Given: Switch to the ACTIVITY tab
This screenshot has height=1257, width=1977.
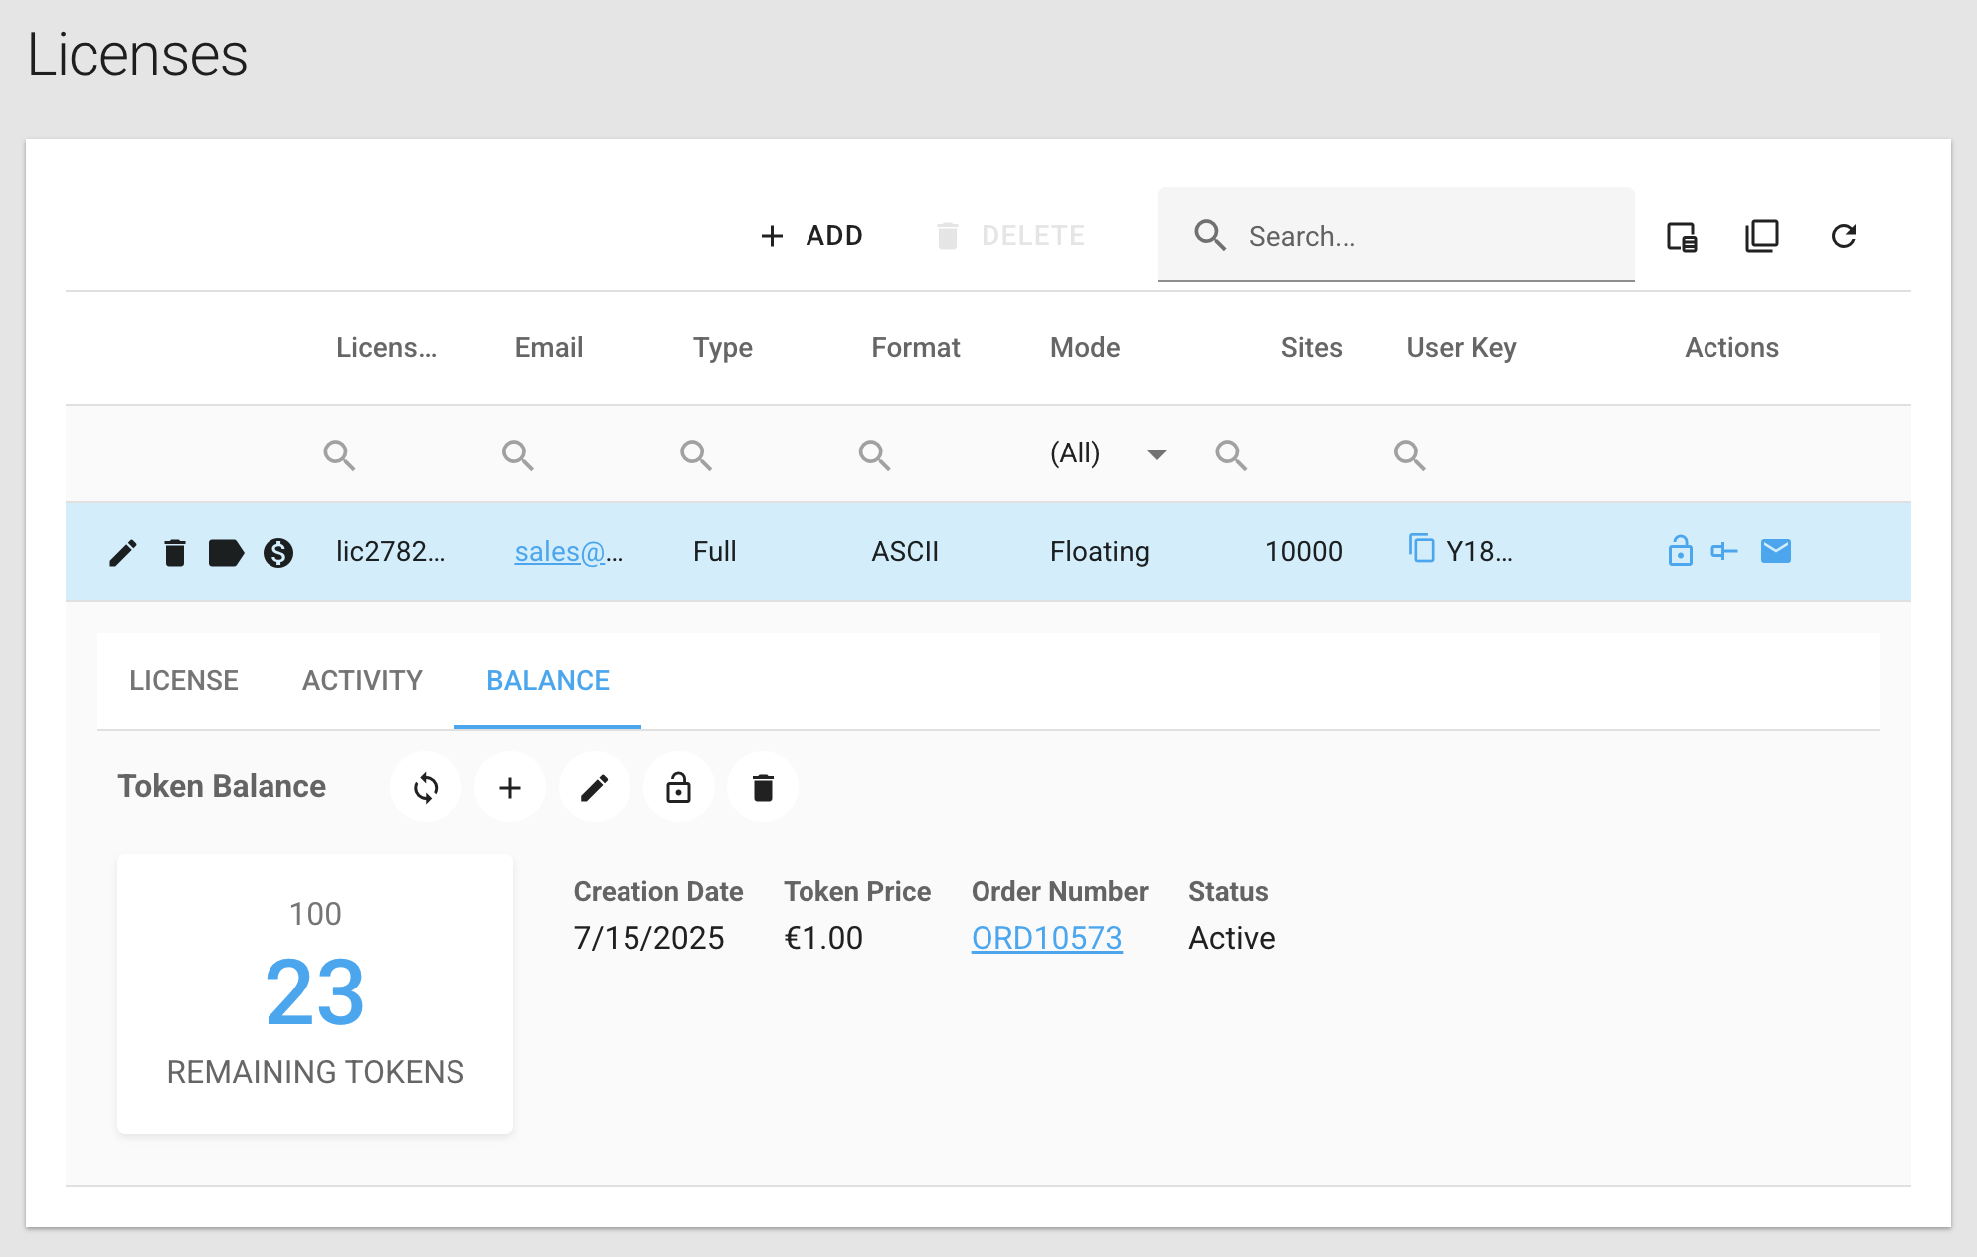Looking at the screenshot, I should (362, 681).
